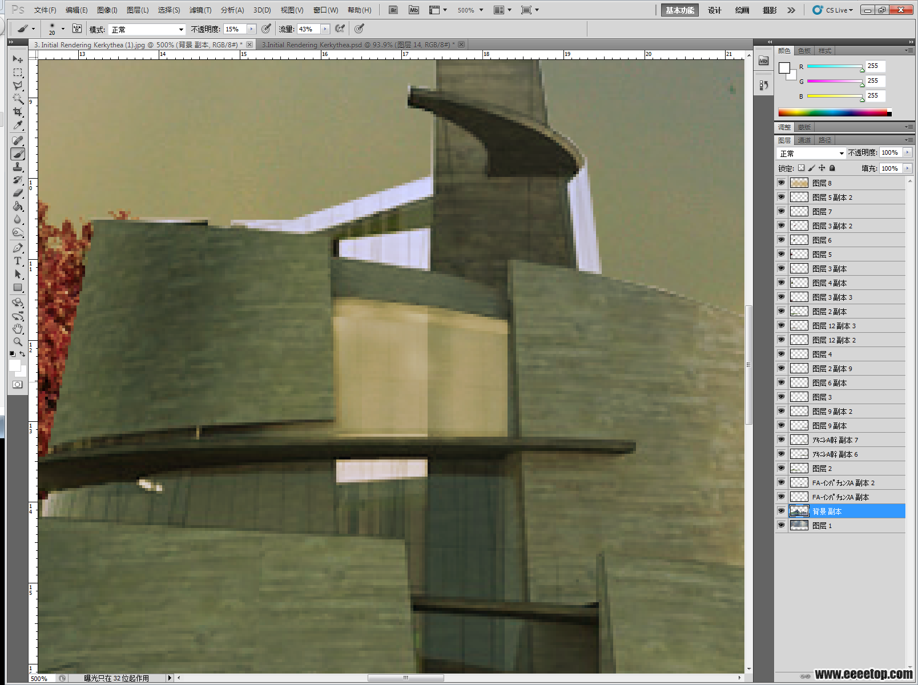Select the Horizontal Type tool

(x=18, y=261)
